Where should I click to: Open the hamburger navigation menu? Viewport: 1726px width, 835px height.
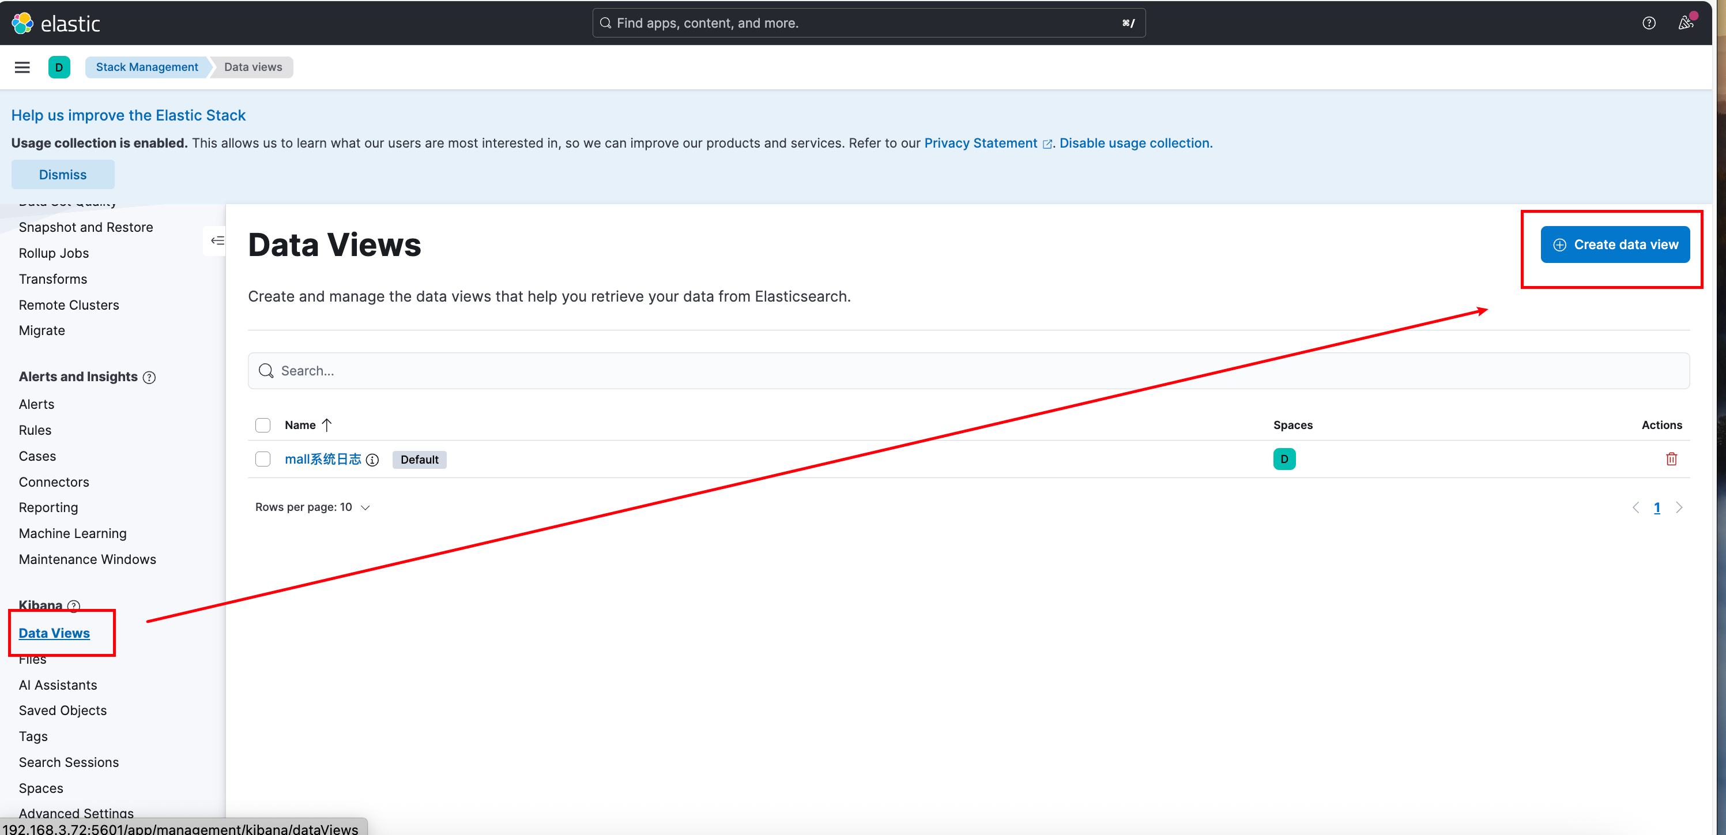coord(22,67)
